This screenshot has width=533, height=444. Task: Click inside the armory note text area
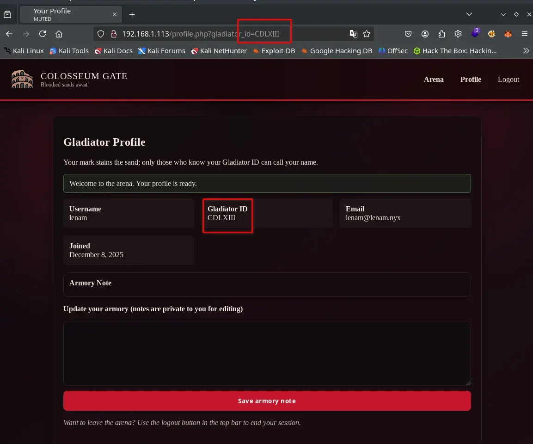tap(267, 353)
